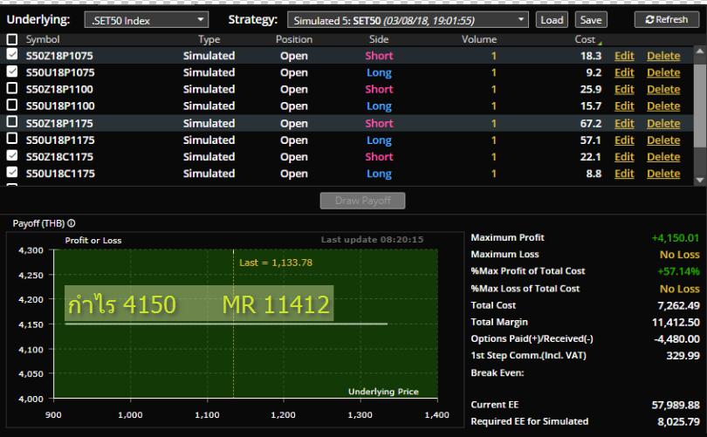Uncheck the S50Z18P1075 row checkbox
The image size is (707, 437).
12,54
